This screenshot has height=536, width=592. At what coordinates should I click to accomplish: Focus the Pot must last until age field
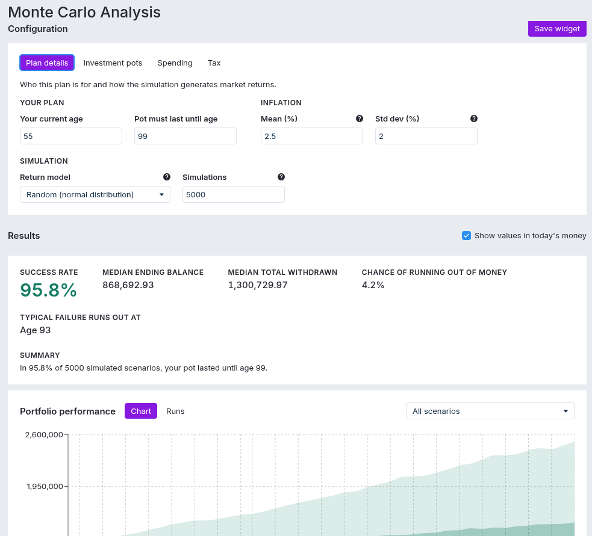click(x=185, y=136)
